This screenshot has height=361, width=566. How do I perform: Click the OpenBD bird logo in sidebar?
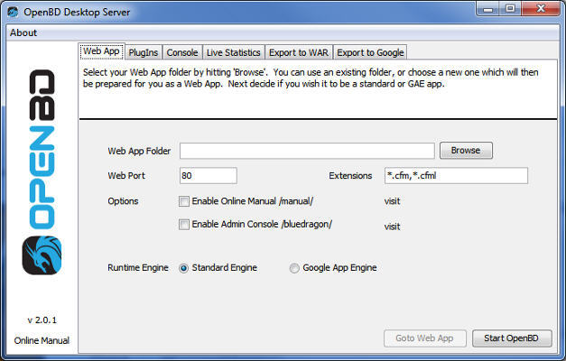(x=40, y=255)
